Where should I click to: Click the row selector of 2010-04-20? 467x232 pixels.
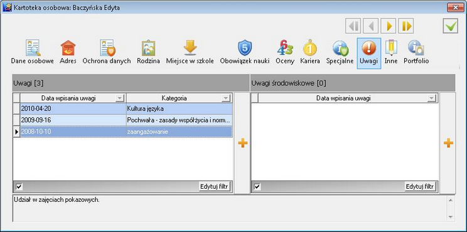point(17,108)
